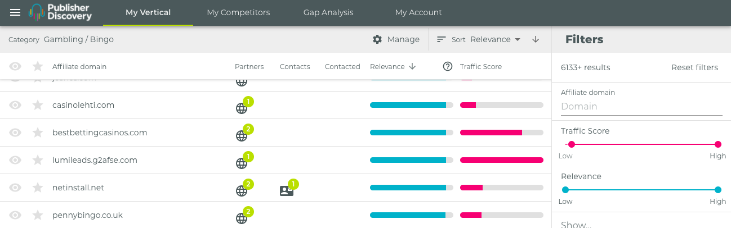This screenshot has height=228, width=731.
Task: Click the Manage gear icon
Action: (377, 39)
